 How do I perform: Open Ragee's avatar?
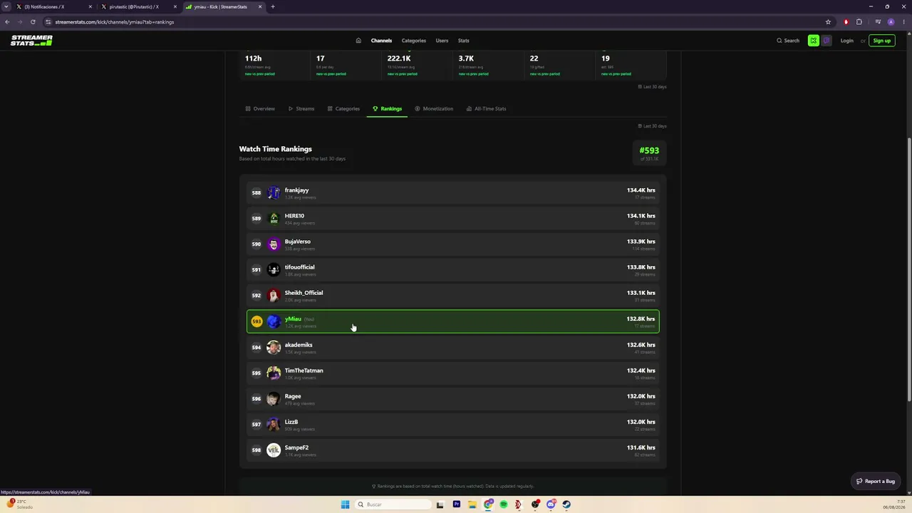(274, 398)
